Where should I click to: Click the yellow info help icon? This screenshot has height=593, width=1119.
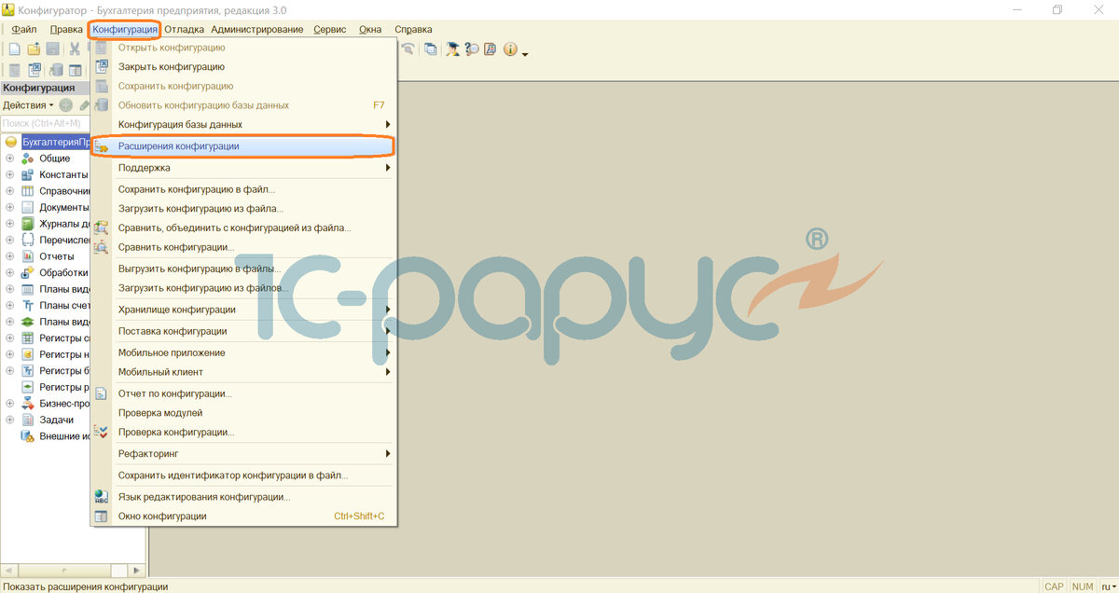(510, 48)
